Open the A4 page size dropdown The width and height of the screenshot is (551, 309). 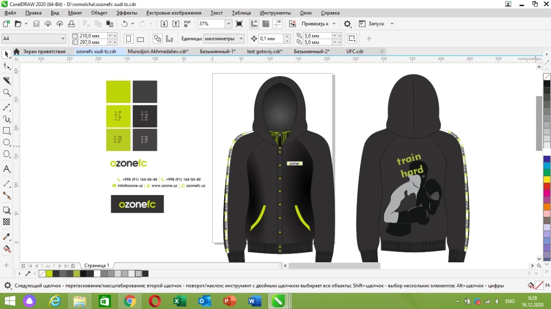tap(63, 39)
